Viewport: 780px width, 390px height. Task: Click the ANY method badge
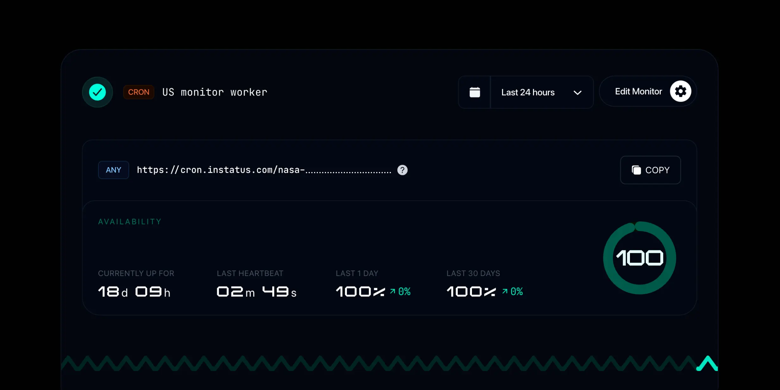113,170
